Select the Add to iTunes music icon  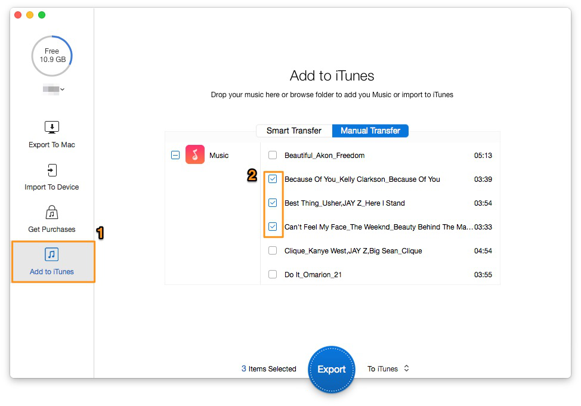point(52,255)
